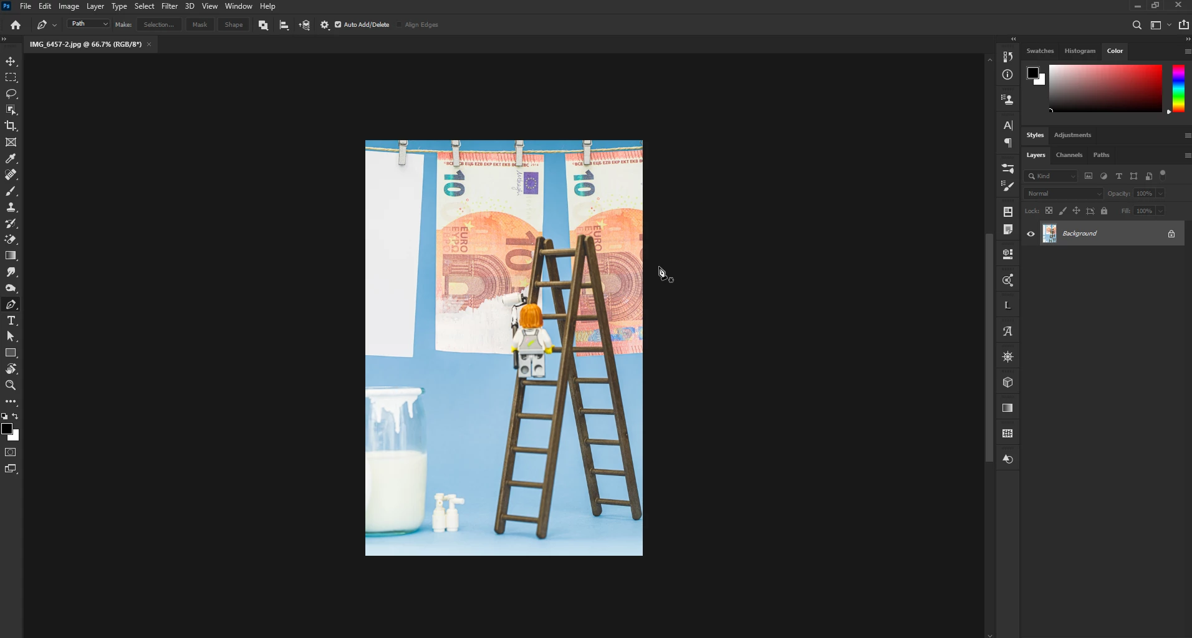Screen dimensions: 1192x638
Task: Click the Shape button
Action: [x=234, y=25]
